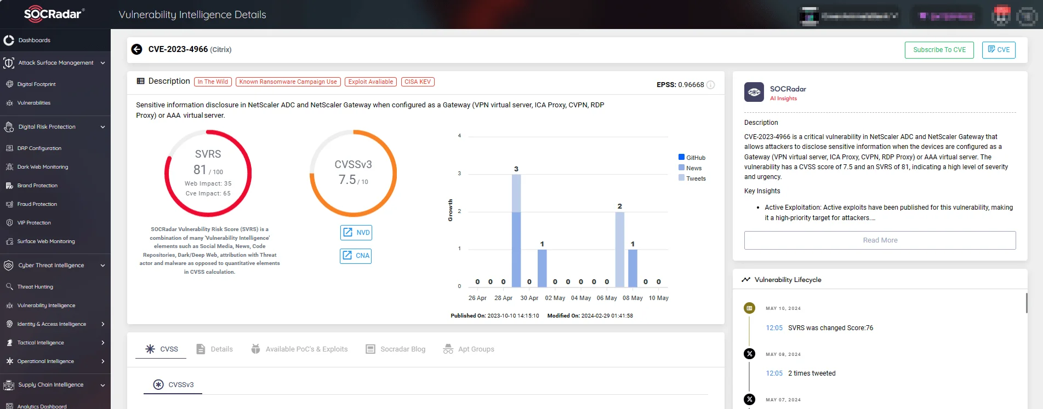Viewport: 1043px width, 409px height.
Task: Toggle News series in chart legend
Action: click(x=690, y=168)
